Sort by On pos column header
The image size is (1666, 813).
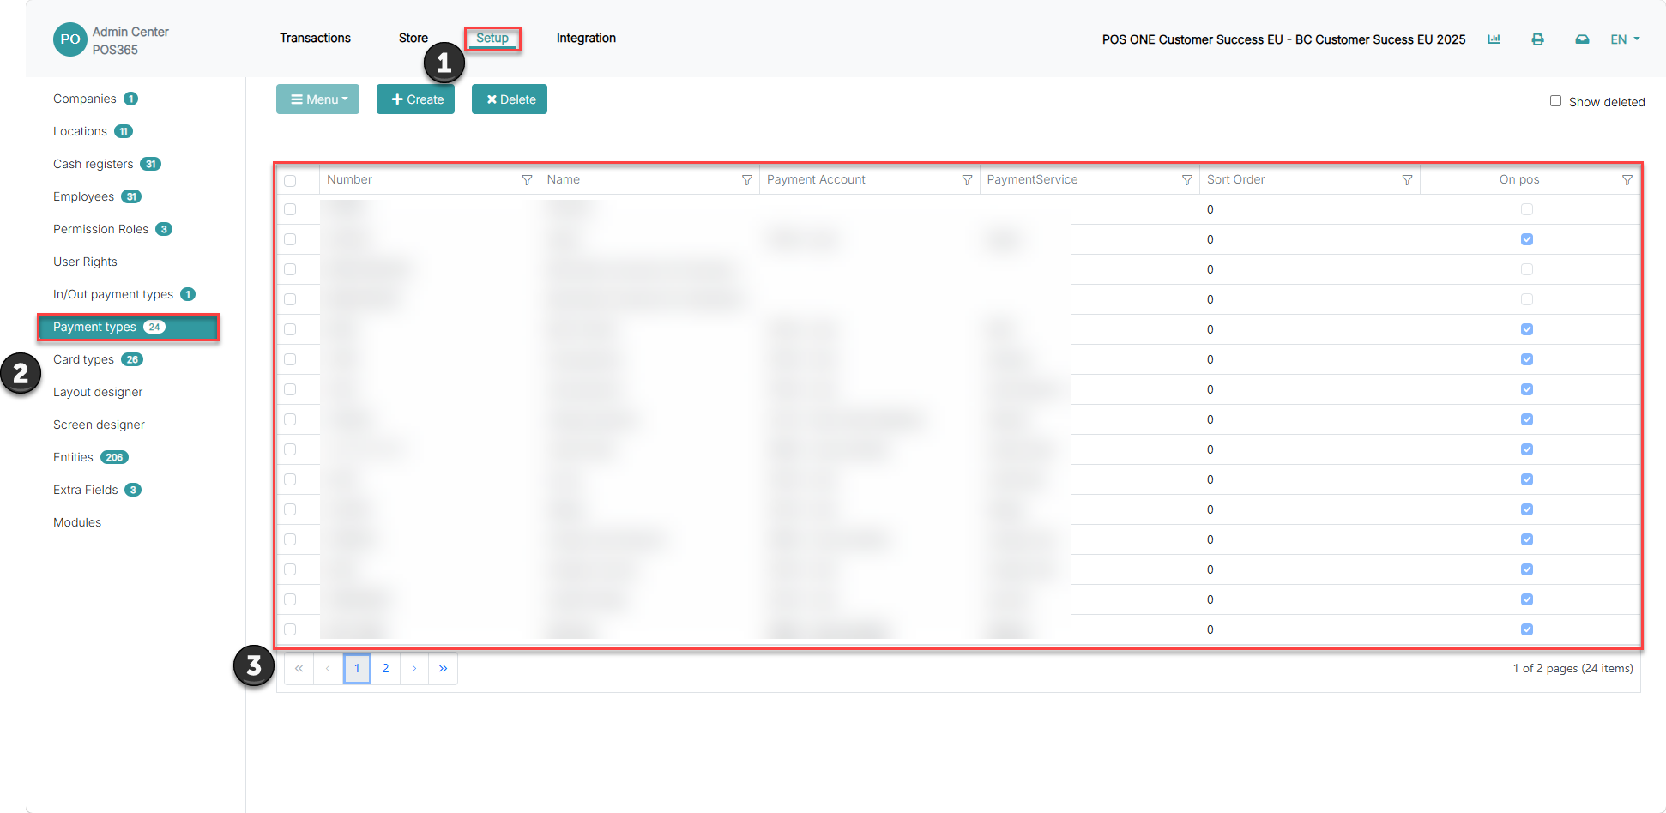coord(1519,179)
